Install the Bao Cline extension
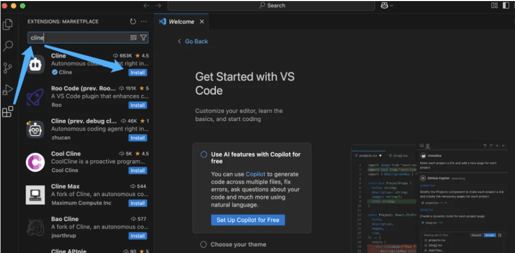This screenshot has height=253, width=515. click(138, 236)
